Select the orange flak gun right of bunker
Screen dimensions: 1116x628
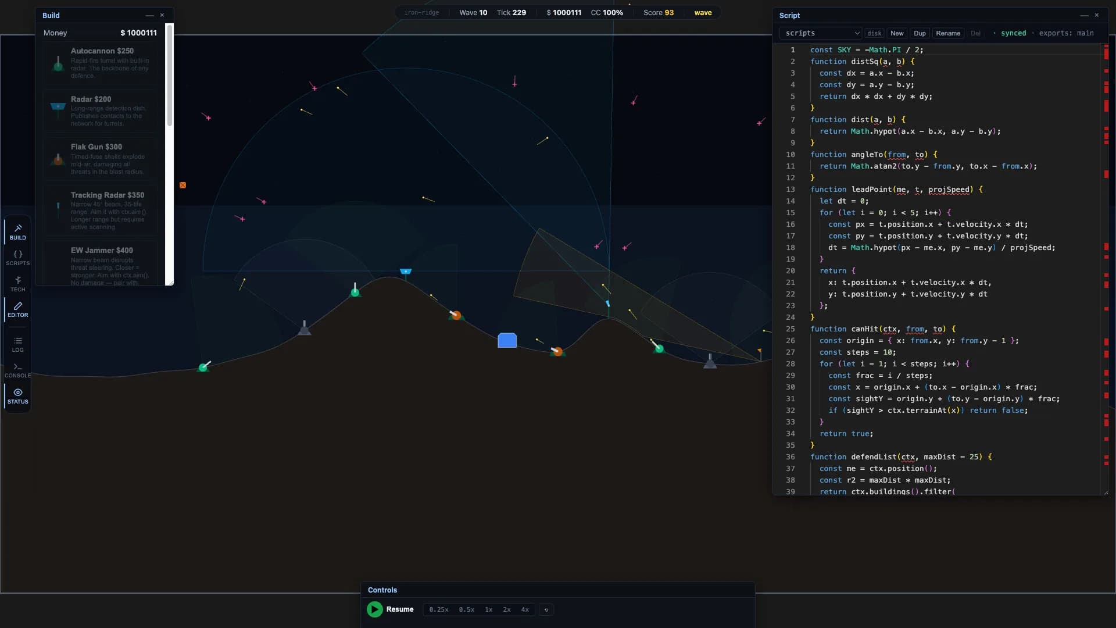(557, 351)
